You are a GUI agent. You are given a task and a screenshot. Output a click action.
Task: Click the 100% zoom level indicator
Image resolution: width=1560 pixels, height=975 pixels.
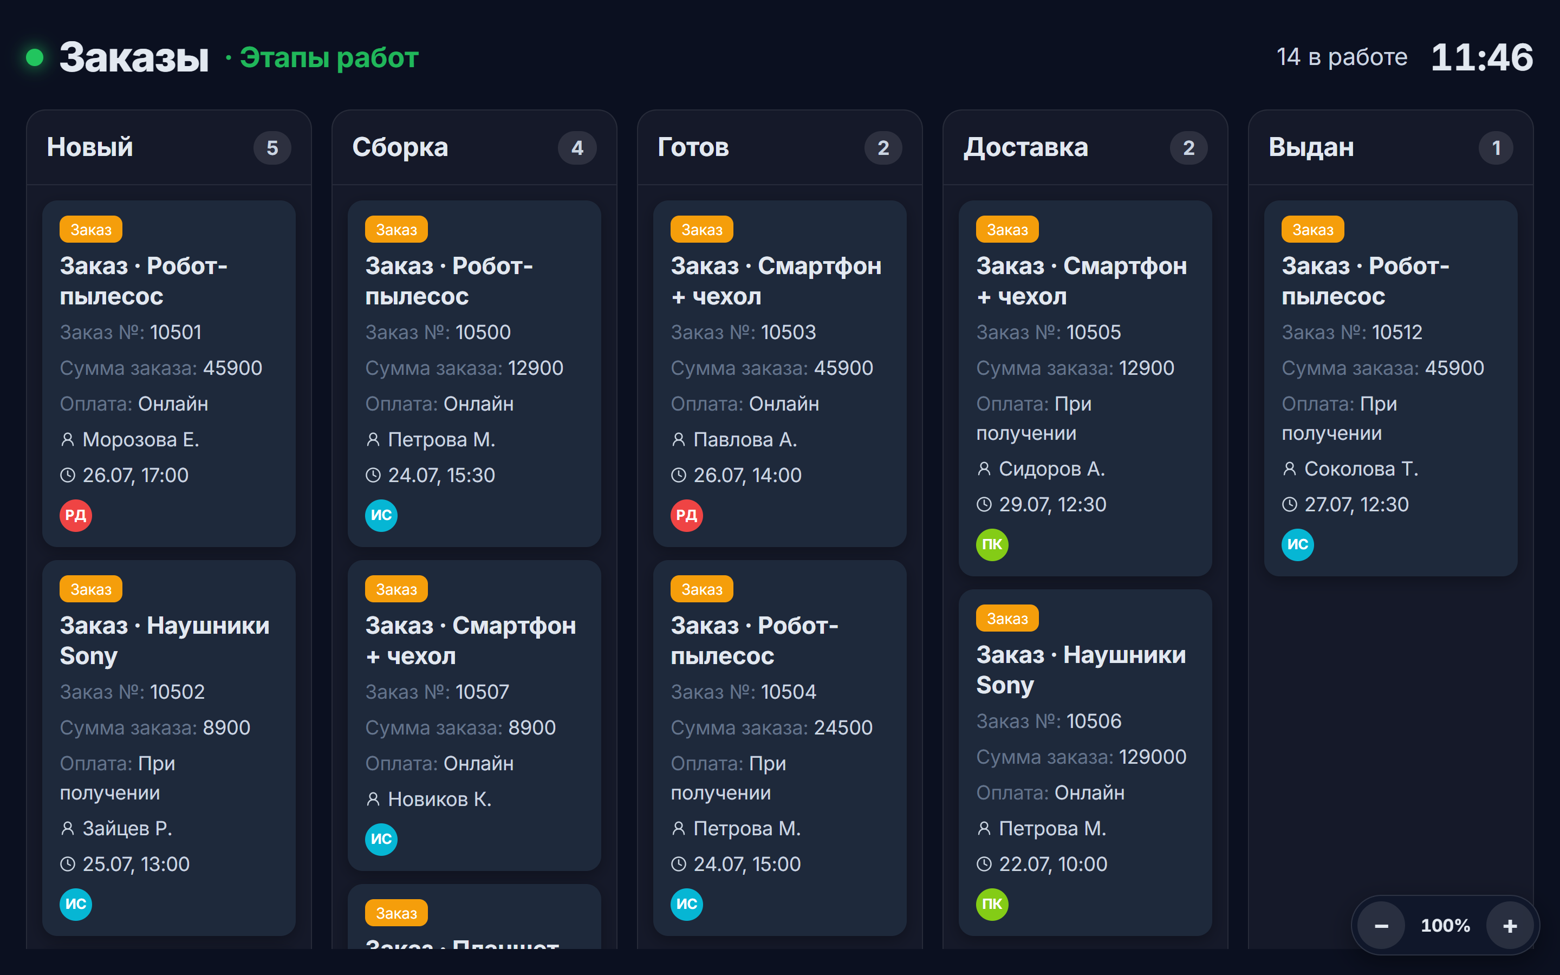point(1445,926)
